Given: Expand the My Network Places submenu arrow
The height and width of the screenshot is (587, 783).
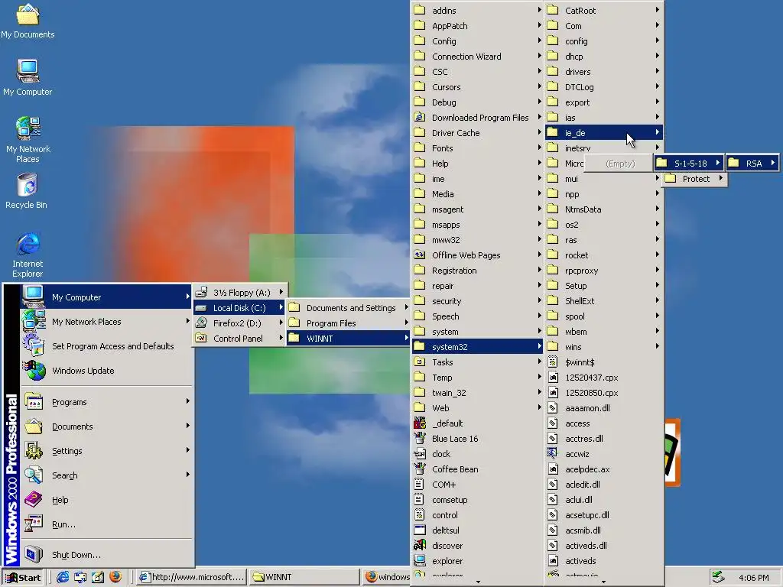Looking at the screenshot, I should click(188, 321).
